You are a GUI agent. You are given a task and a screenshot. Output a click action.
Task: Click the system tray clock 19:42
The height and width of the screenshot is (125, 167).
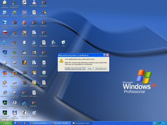click(163, 123)
